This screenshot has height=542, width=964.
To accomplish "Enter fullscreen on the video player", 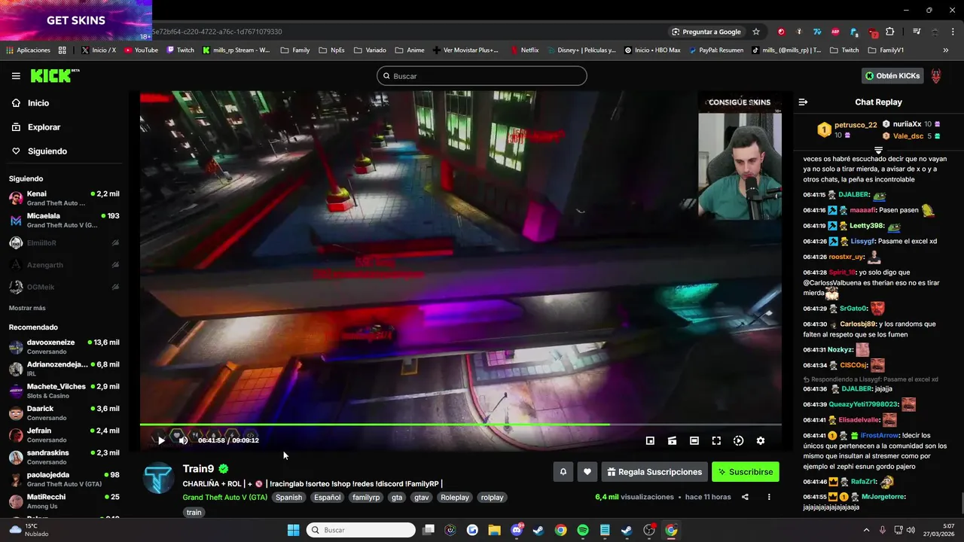I will pos(716,441).
